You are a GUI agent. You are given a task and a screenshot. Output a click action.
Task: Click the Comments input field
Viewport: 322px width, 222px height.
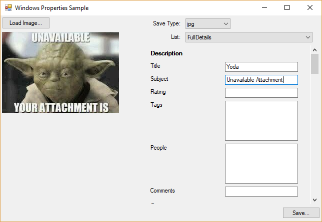pyautogui.click(x=261, y=192)
